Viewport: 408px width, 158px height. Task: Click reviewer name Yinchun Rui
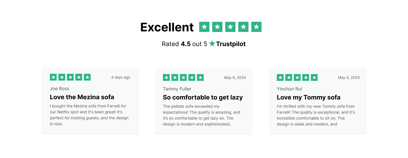(289, 89)
